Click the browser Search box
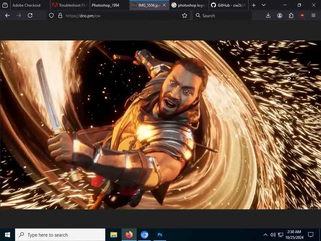The height and width of the screenshot is (241, 321). pyautogui.click(x=222, y=16)
